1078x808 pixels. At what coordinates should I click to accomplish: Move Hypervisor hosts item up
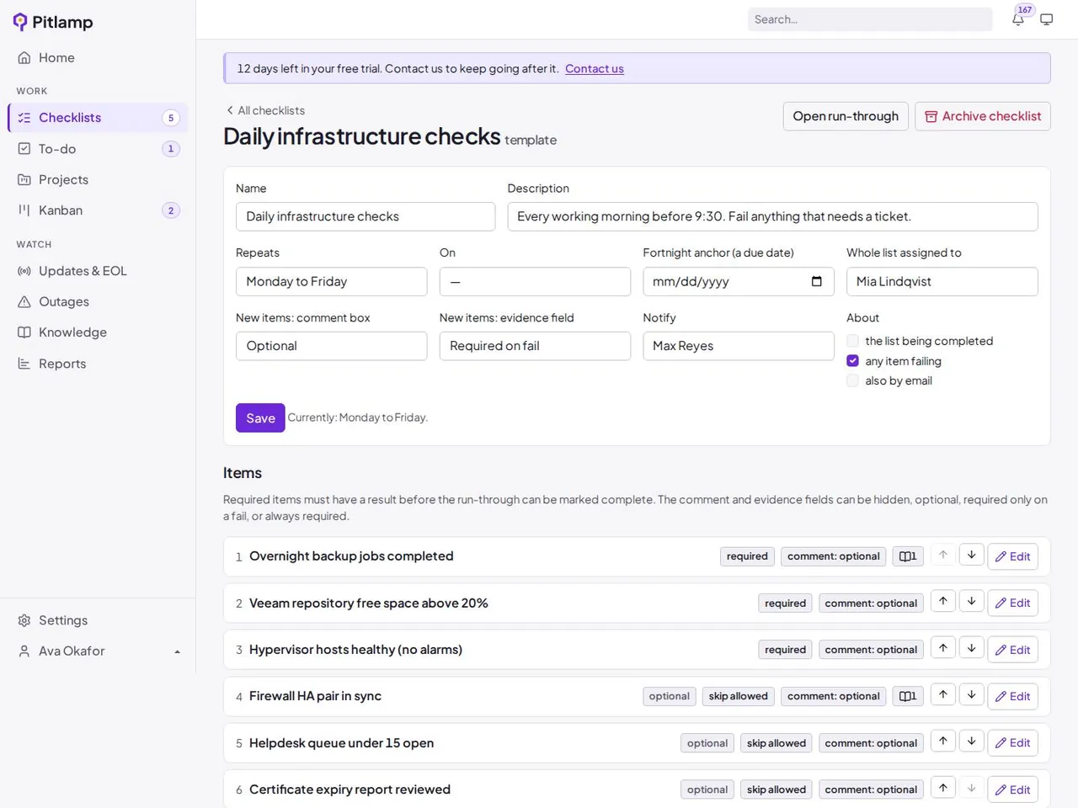click(x=943, y=649)
